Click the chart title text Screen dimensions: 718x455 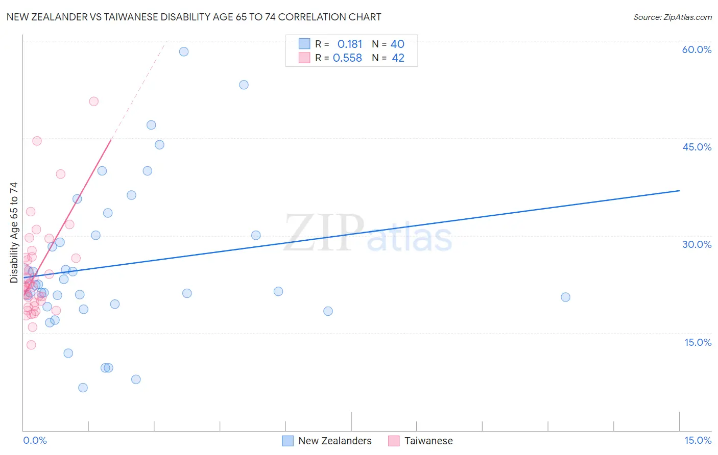coord(194,17)
